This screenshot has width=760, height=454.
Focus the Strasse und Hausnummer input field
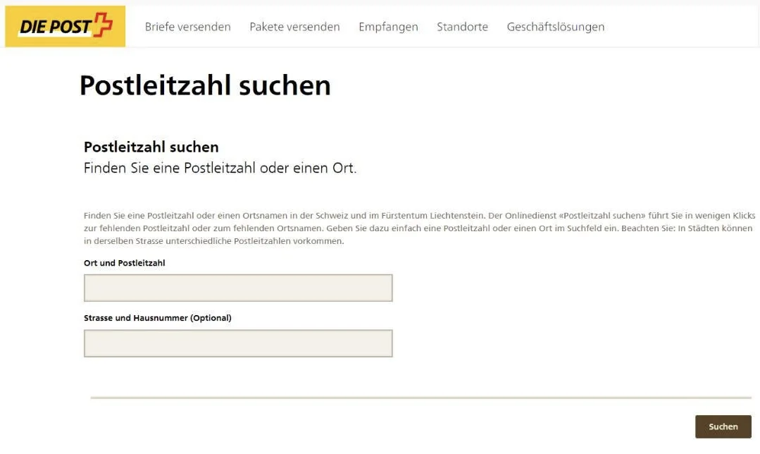[238, 343]
